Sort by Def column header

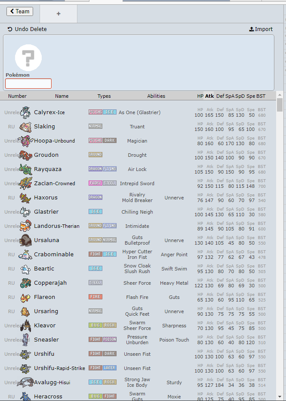pyautogui.click(x=220, y=96)
